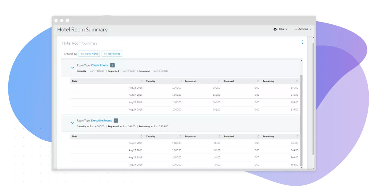Image resolution: width=369 pixels, height=186 pixels.
Task: Sort the Requested column
Action: pos(220,81)
